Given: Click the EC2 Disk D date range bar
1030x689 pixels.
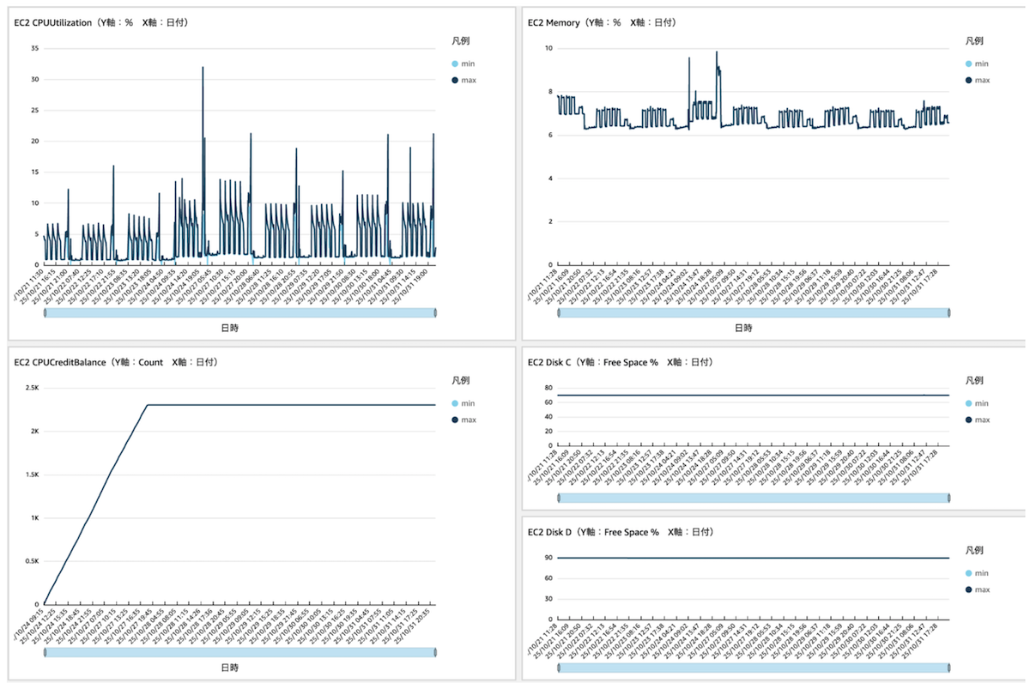Looking at the screenshot, I should pos(754,668).
